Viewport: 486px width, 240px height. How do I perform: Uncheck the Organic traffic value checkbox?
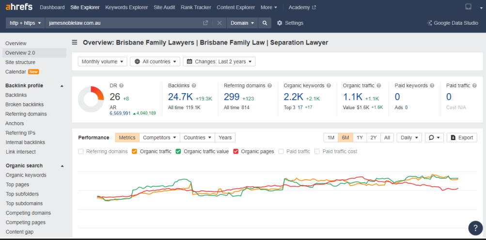tap(178, 152)
